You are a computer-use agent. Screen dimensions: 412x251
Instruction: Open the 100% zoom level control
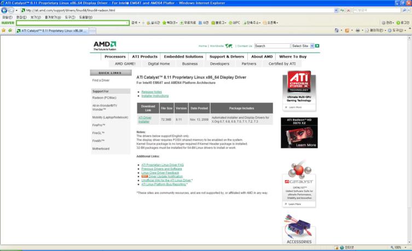pos(399,248)
